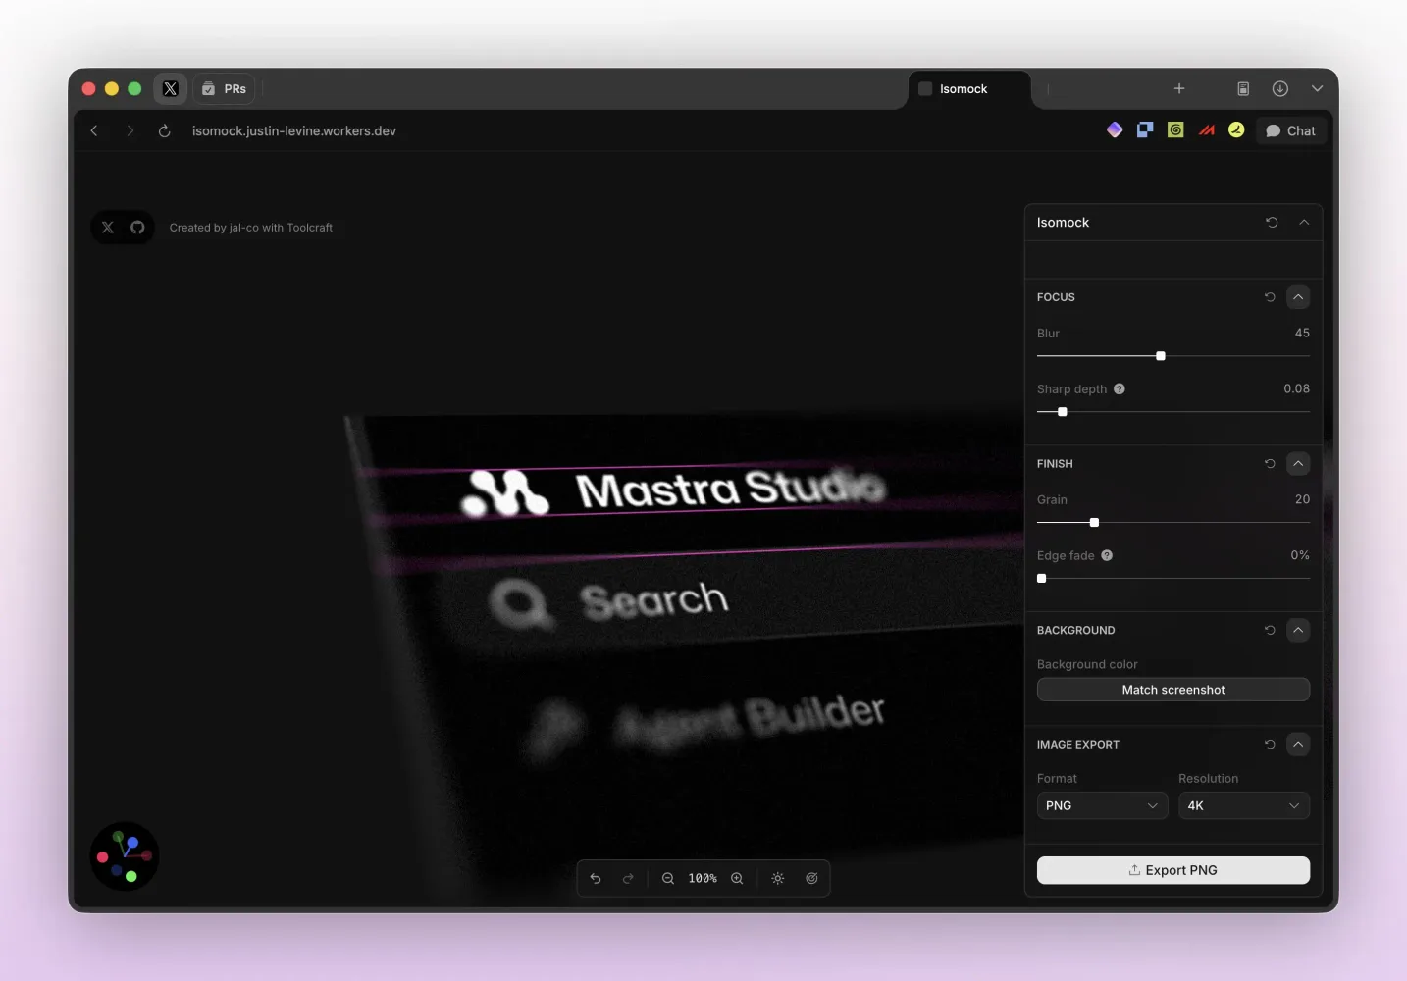Click Export PNG button
Image resolution: width=1407 pixels, height=981 pixels.
pos(1173,870)
